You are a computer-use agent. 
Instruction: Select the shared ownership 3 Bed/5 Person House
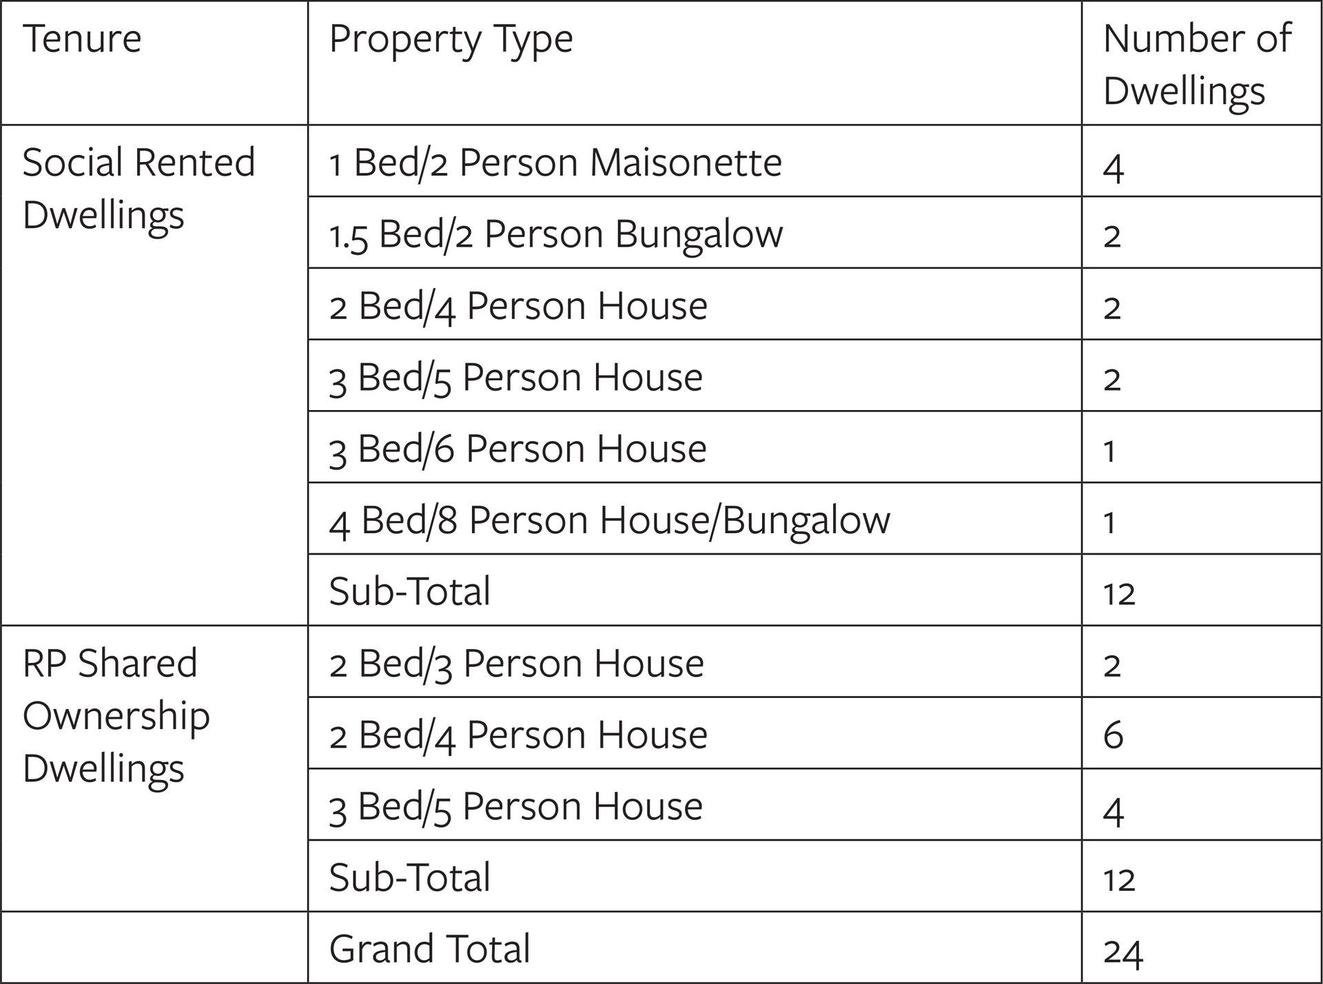[695, 804]
